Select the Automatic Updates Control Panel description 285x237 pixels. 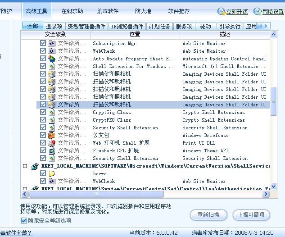click(x=224, y=59)
